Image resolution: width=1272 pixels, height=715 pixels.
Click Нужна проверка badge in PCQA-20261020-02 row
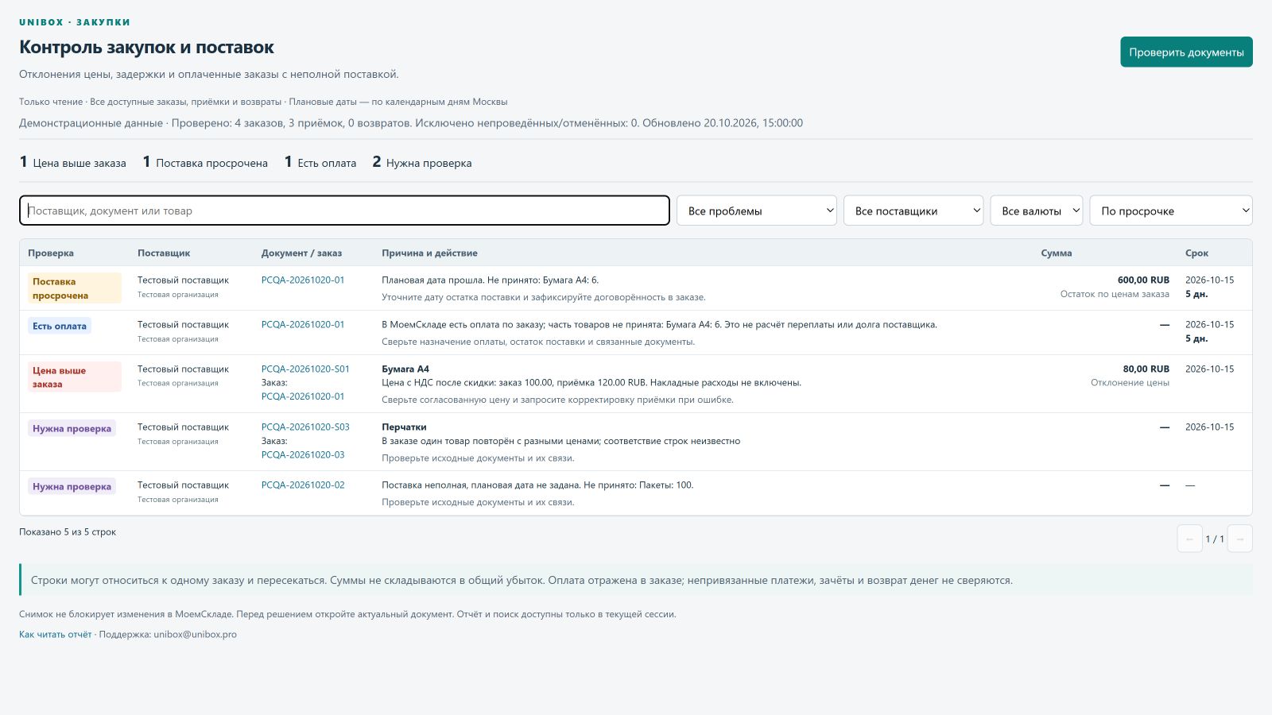(x=72, y=486)
